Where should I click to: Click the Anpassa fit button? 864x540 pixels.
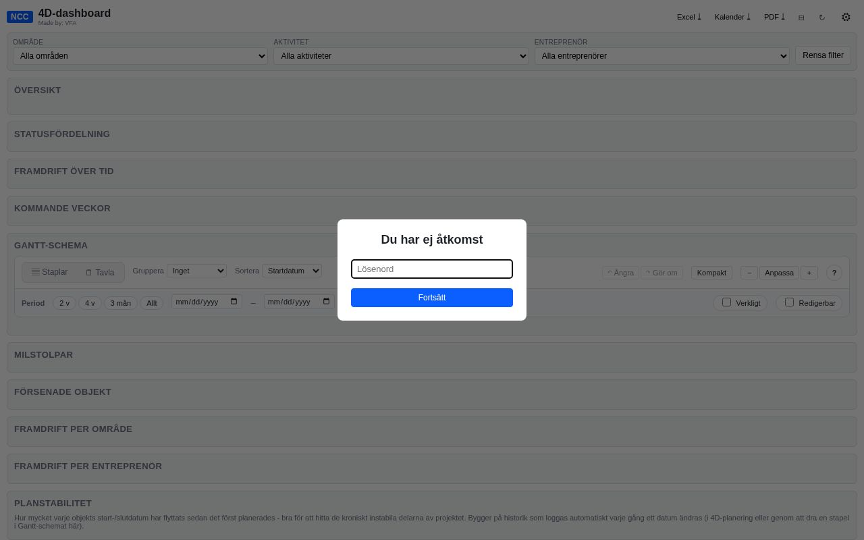pyautogui.click(x=779, y=273)
